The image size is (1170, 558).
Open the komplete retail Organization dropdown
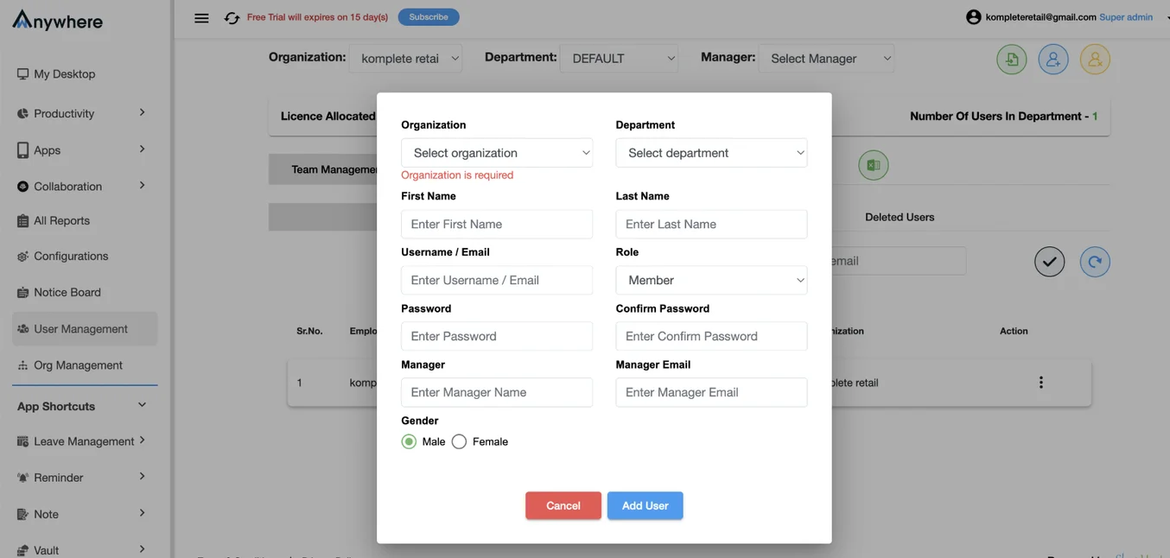click(405, 59)
